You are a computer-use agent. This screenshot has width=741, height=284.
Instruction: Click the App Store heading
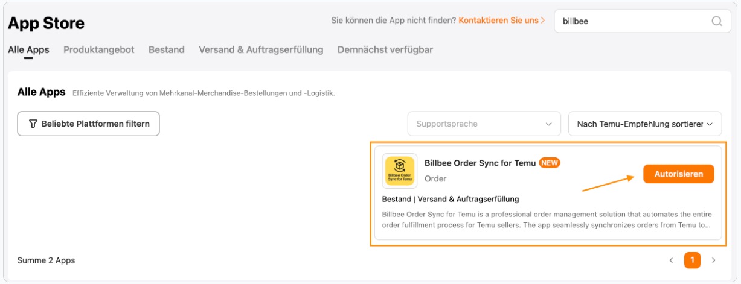(x=46, y=24)
